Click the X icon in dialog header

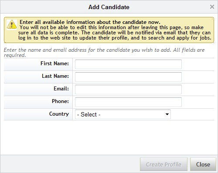coord(212,7)
